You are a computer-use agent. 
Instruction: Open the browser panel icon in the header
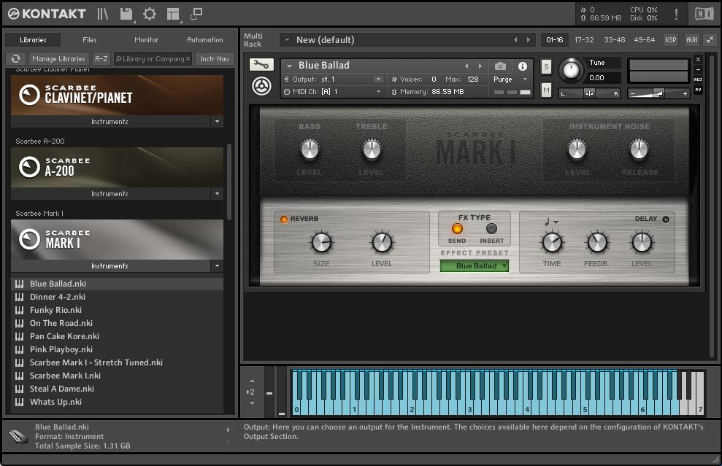(x=103, y=14)
